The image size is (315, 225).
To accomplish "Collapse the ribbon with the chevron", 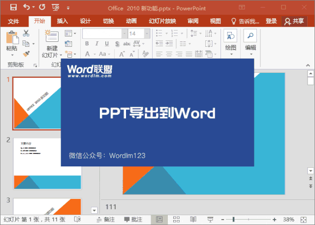I will 308,65.
